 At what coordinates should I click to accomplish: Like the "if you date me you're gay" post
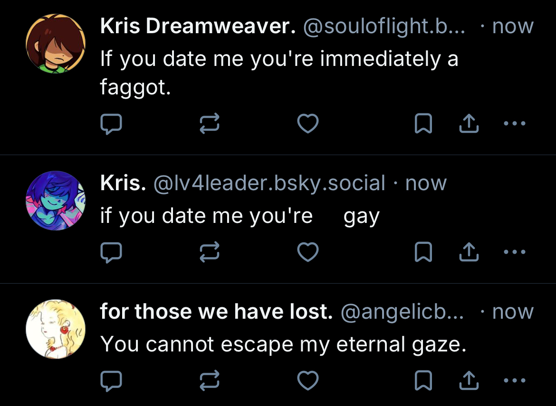coord(307,253)
